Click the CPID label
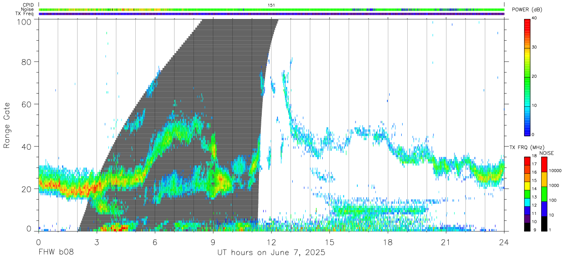The width and height of the screenshot is (567, 262). tap(29, 5)
